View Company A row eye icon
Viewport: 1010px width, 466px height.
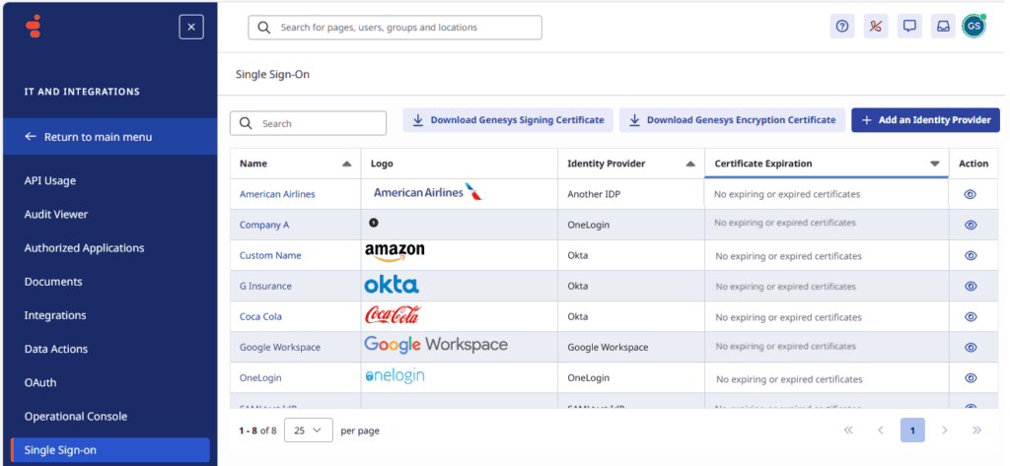(x=971, y=225)
